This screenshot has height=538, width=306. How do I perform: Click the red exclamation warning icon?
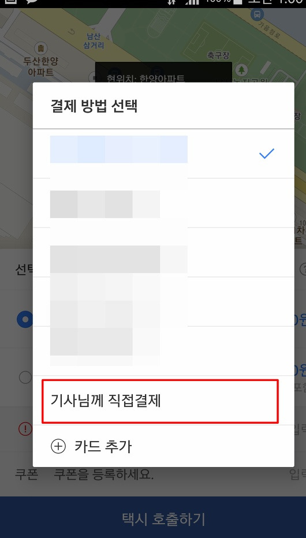point(25,428)
